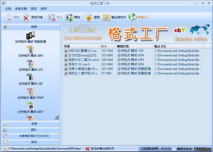Choose the convert-to-MKV icon
The height and width of the screenshot is (152, 213).
30,106
